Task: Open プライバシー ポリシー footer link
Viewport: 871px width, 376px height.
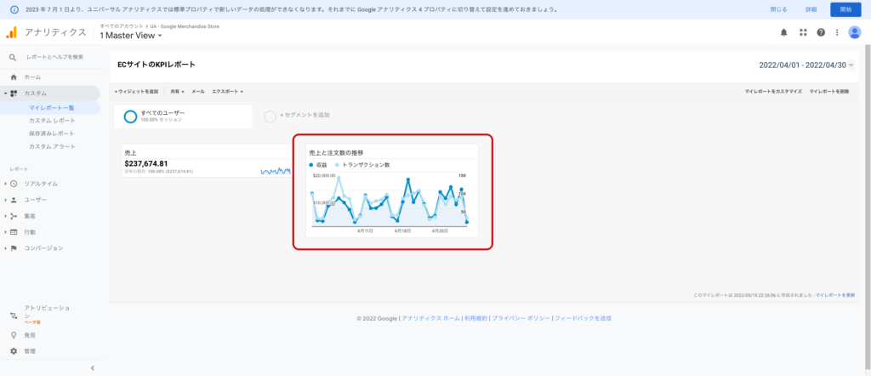Action: 521,319
